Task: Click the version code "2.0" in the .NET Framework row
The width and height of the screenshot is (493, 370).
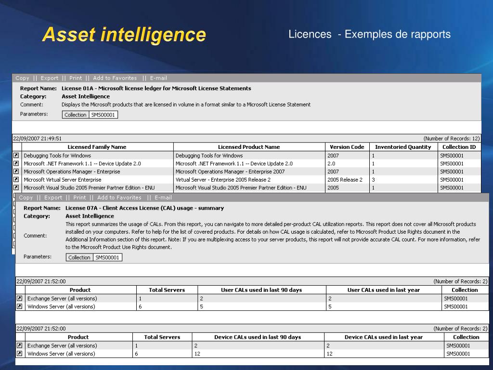Action: 331,164
